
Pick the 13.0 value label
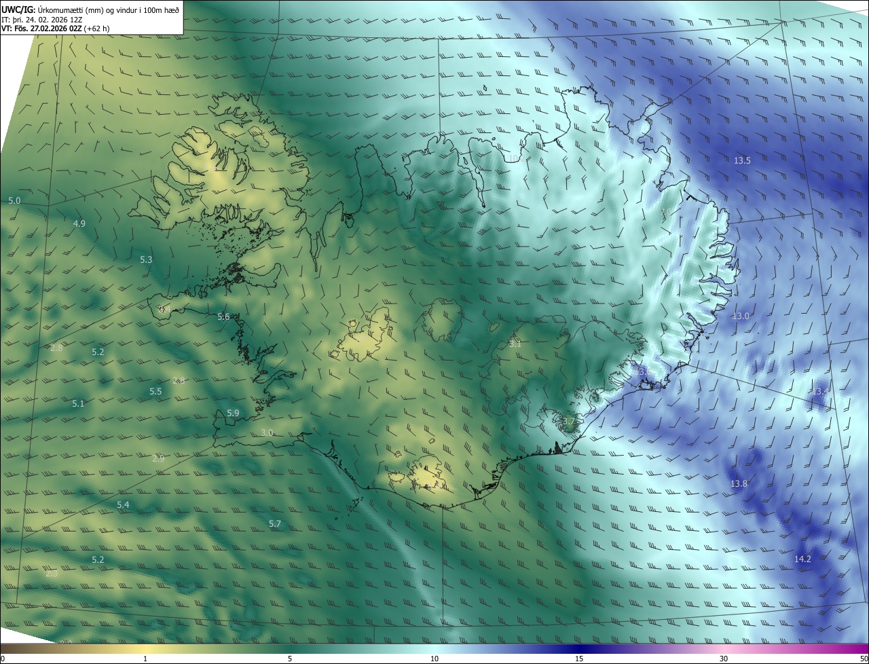pos(740,316)
